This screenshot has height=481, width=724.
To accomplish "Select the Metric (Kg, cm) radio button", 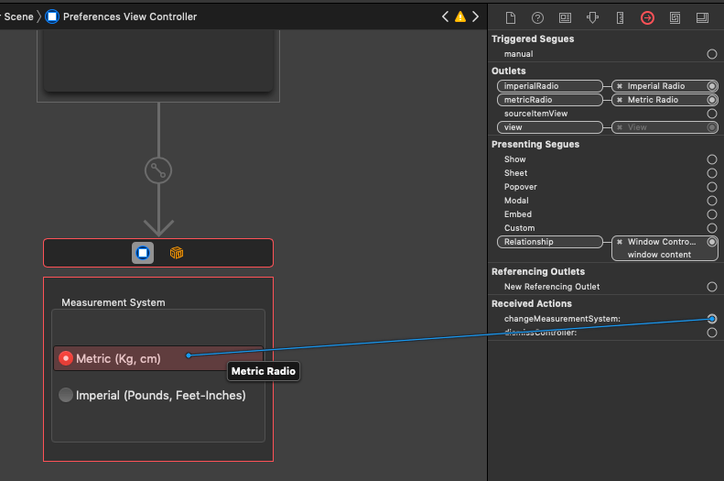I will 66,358.
